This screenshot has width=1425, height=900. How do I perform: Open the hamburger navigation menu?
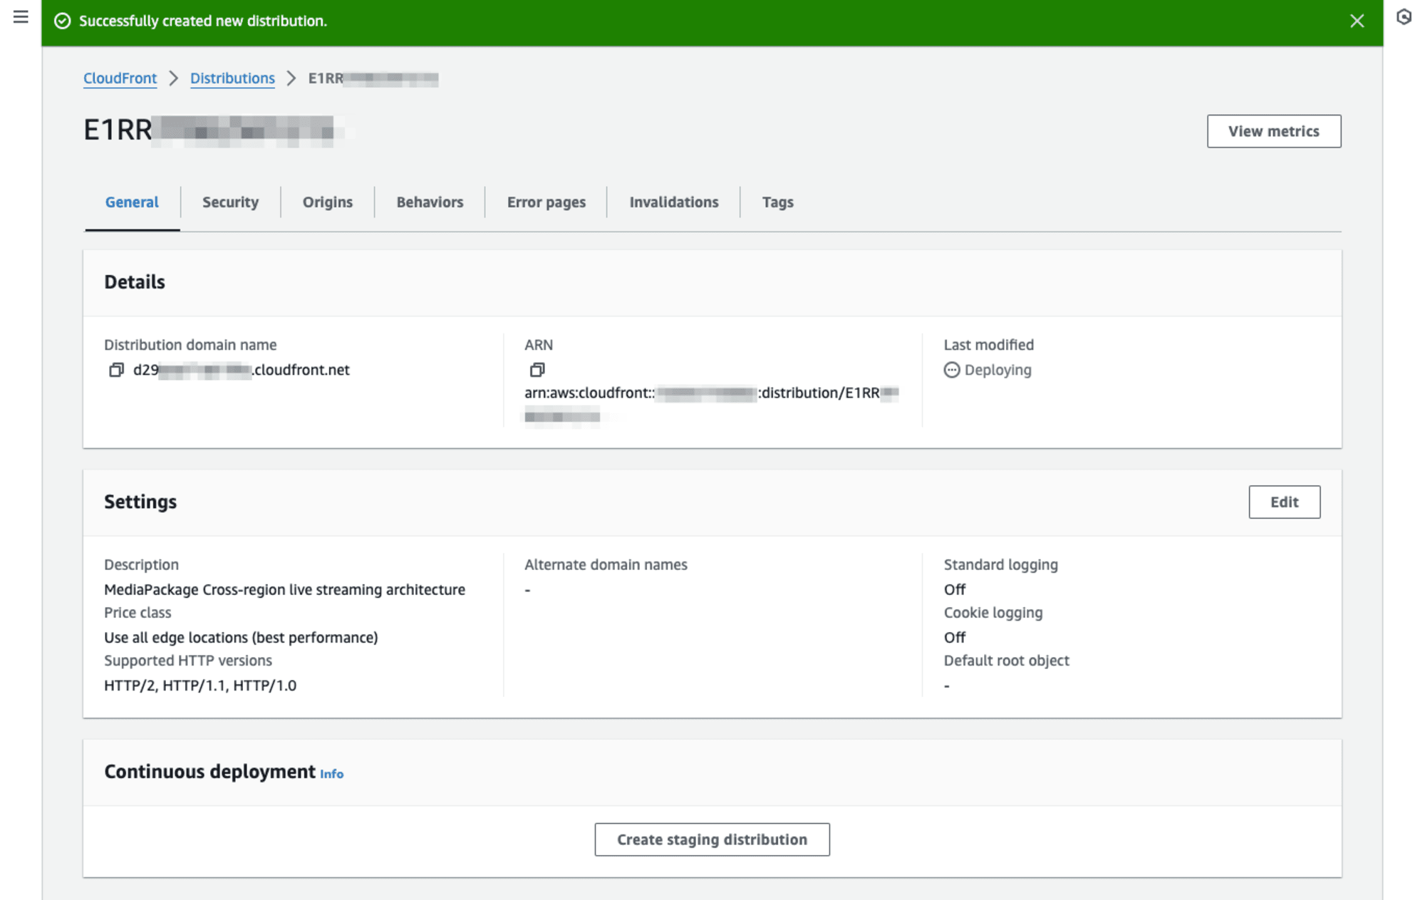[21, 16]
